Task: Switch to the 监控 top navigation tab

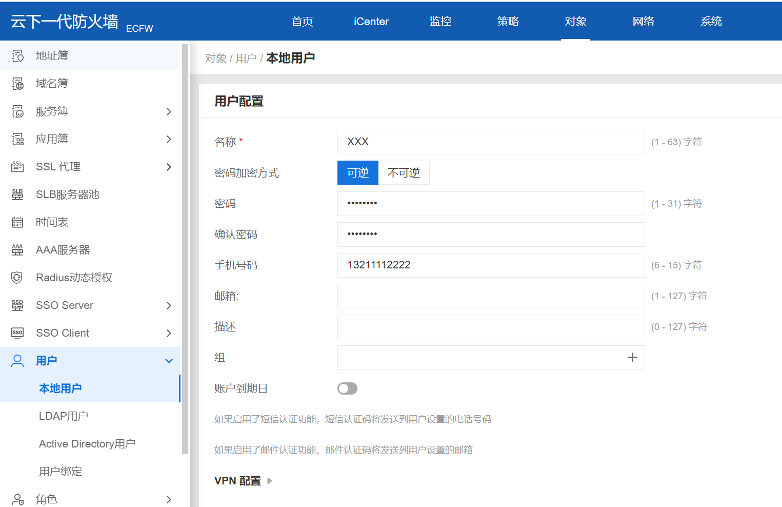Action: point(440,21)
